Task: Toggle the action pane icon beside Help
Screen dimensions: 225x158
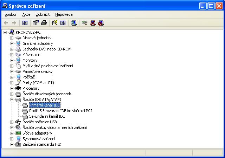Action: [x=63, y=23]
